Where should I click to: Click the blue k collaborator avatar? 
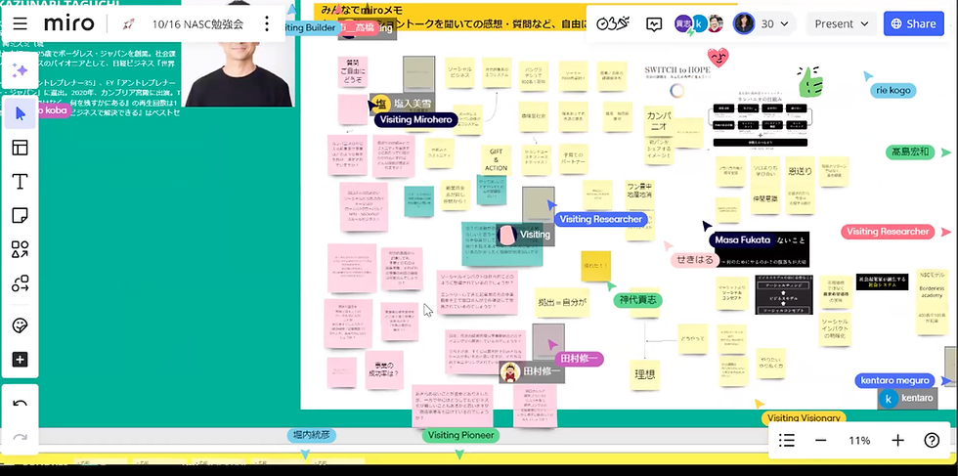[698, 23]
